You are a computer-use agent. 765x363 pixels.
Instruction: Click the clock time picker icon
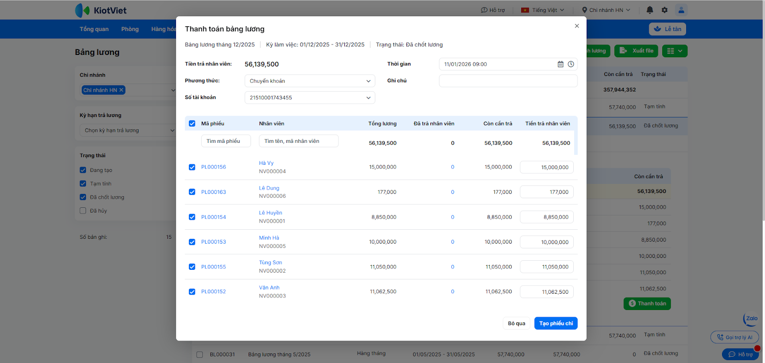571,64
